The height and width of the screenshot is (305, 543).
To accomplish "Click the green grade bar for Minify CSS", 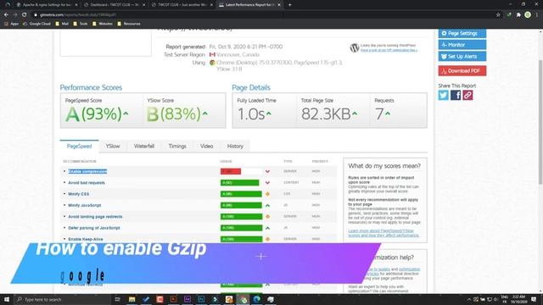I will point(241,194).
